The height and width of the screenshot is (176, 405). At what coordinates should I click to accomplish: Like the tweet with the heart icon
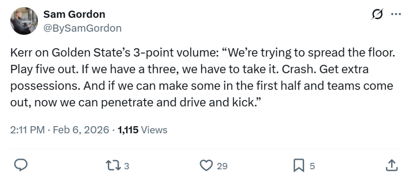tap(206, 165)
